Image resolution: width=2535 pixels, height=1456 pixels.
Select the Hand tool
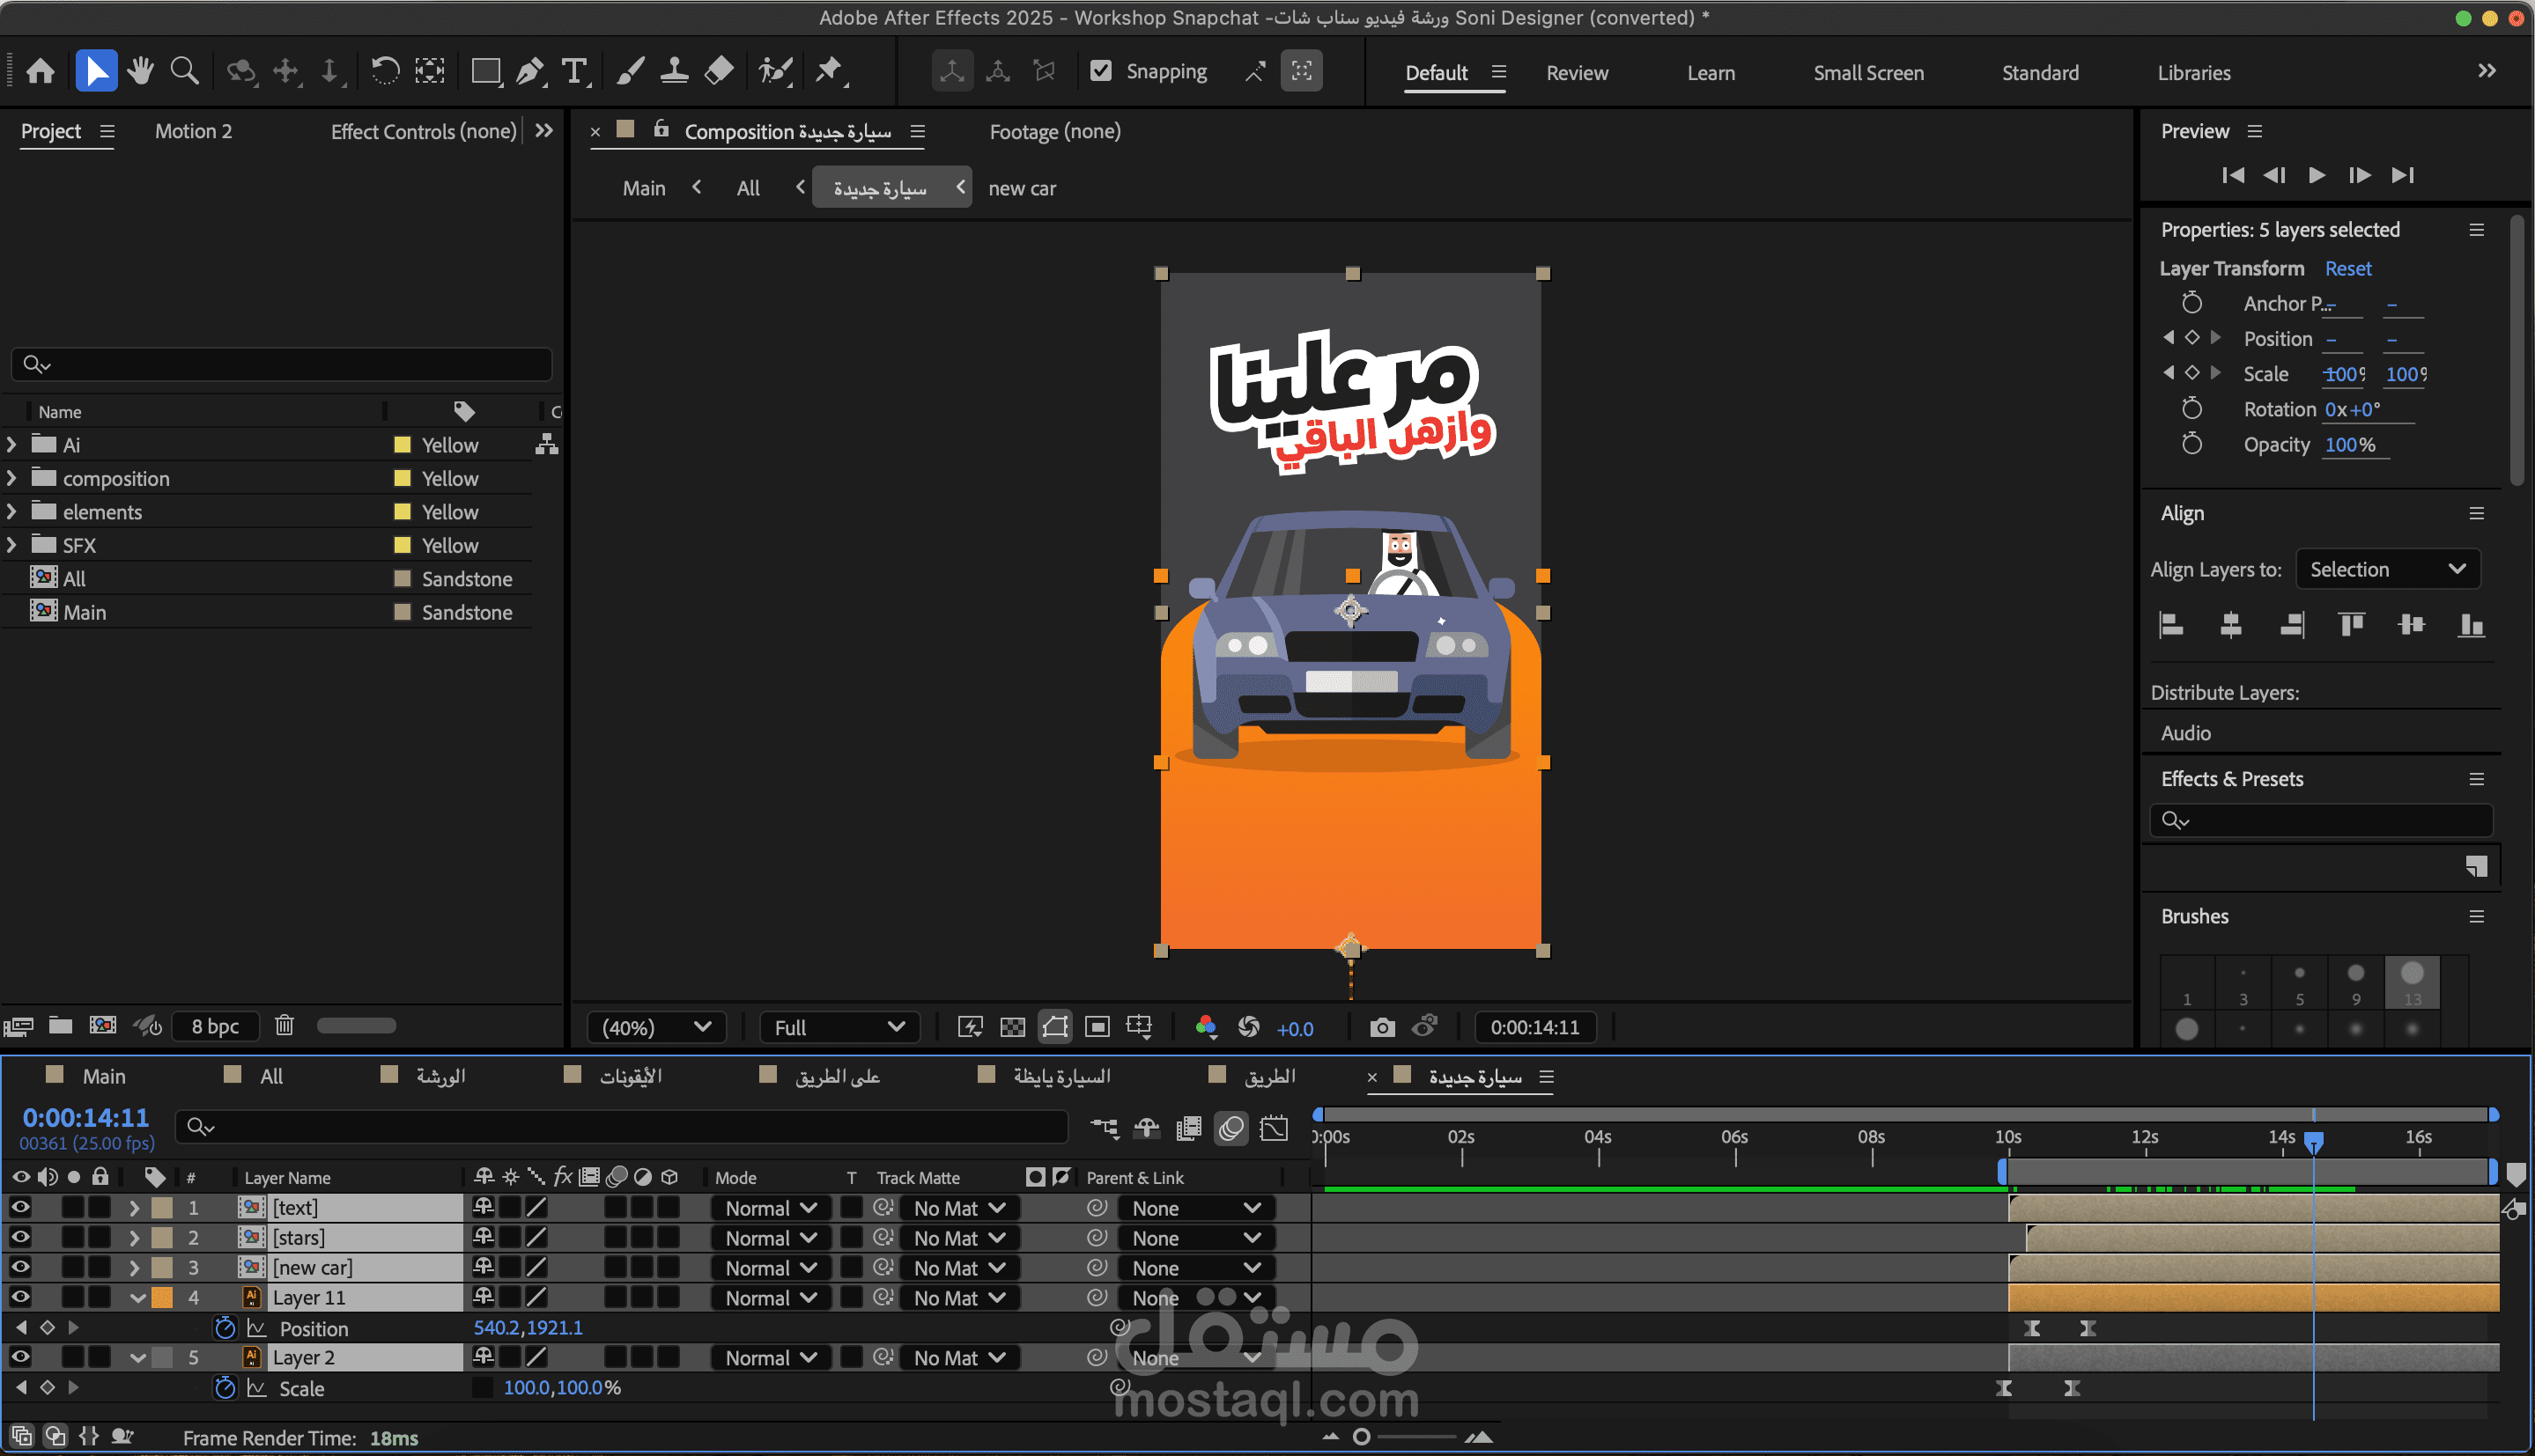point(140,71)
